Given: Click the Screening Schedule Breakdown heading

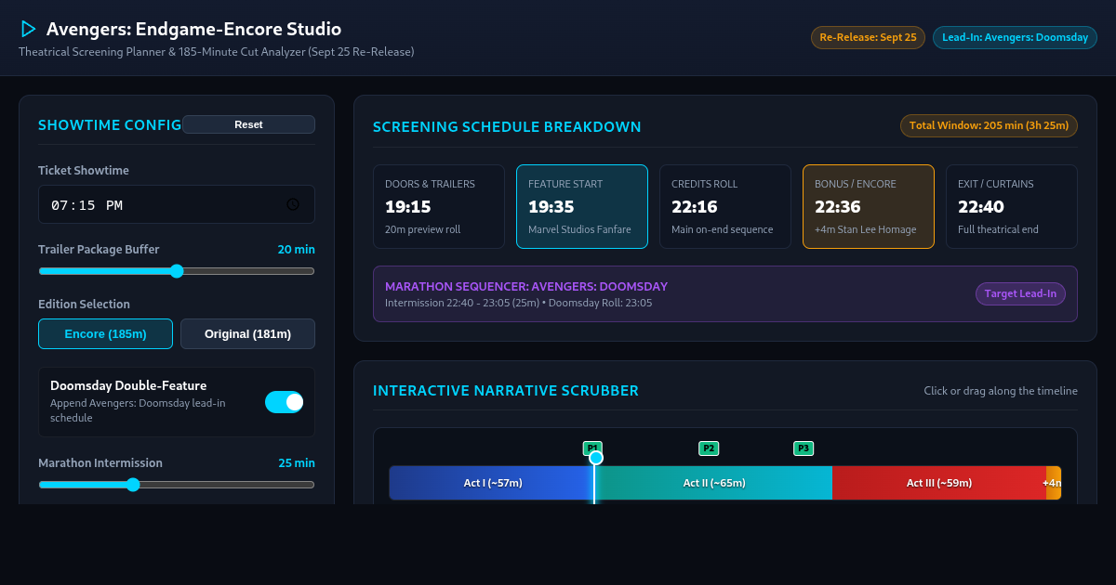Looking at the screenshot, I should (507, 127).
